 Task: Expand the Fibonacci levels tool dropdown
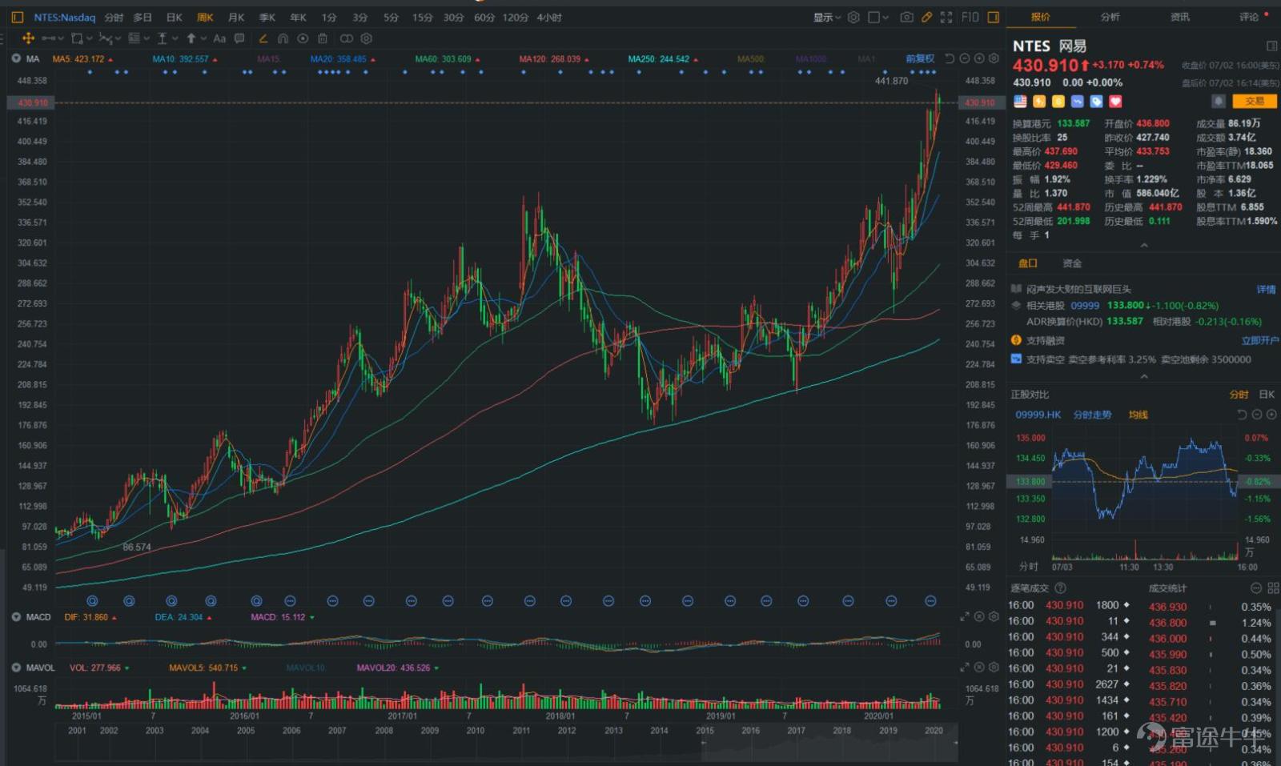coord(147,38)
